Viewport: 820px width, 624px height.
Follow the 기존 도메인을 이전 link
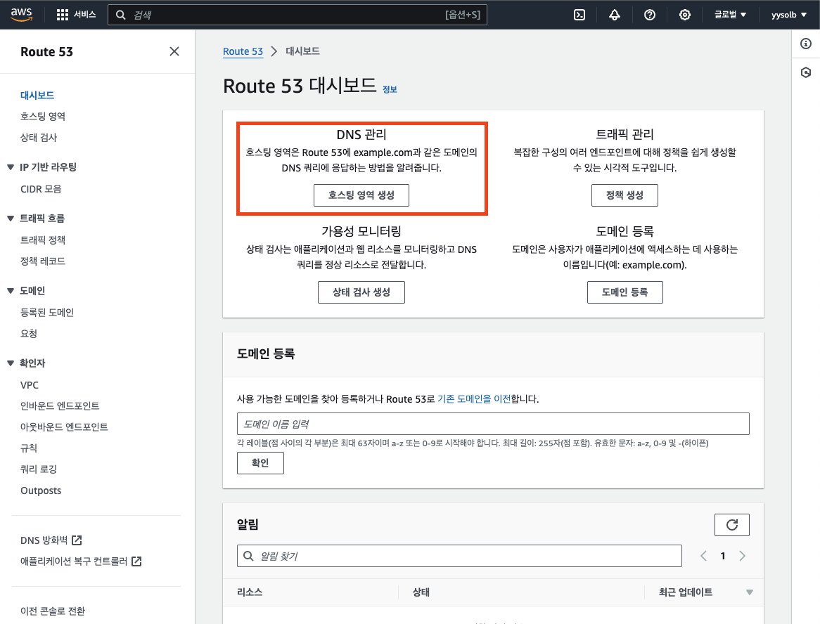click(474, 398)
